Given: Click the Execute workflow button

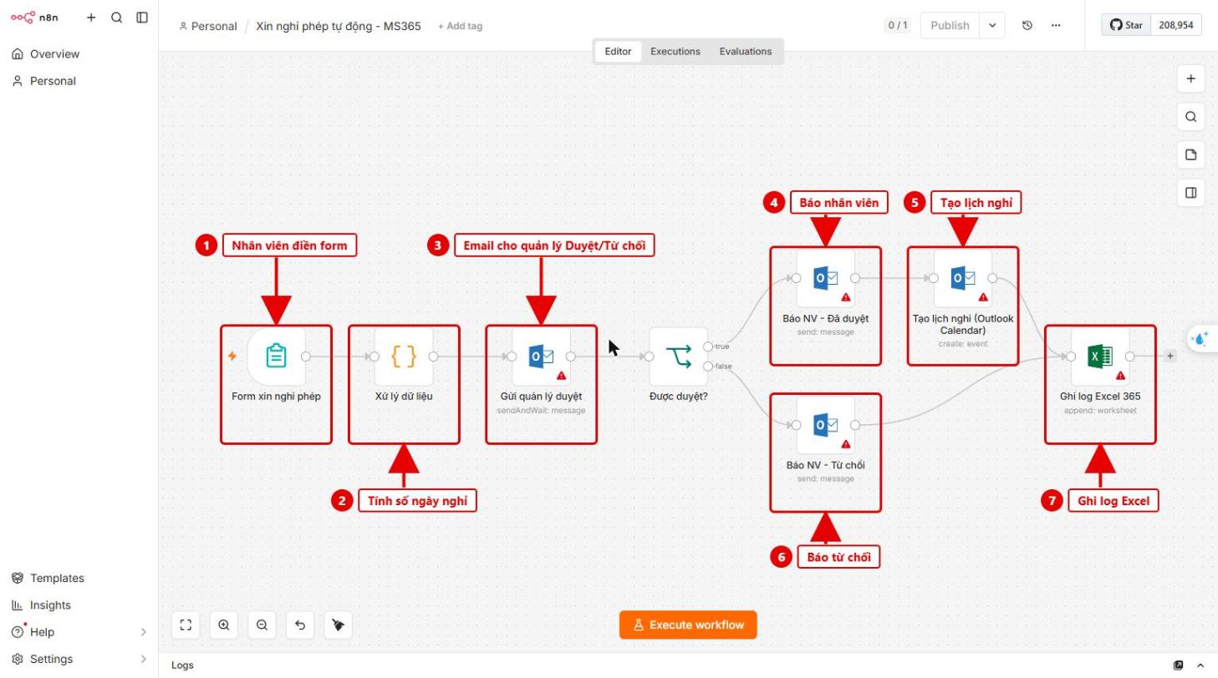Looking at the screenshot, I should point(688,625).
